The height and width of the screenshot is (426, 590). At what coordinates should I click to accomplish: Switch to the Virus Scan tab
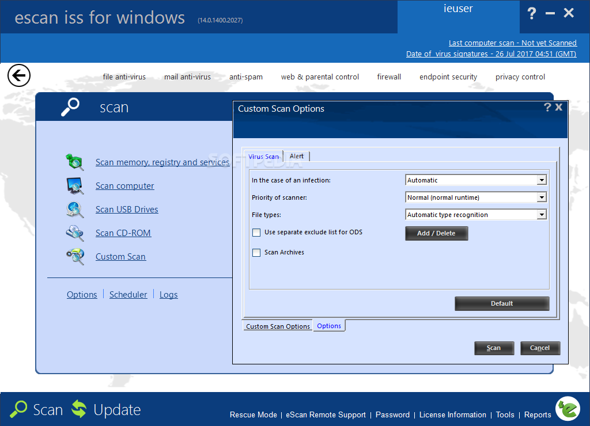[x=263, y=157]
